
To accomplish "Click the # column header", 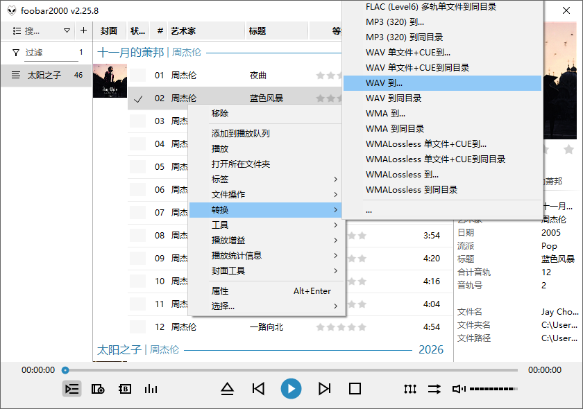I will click(x=159, y=31).
